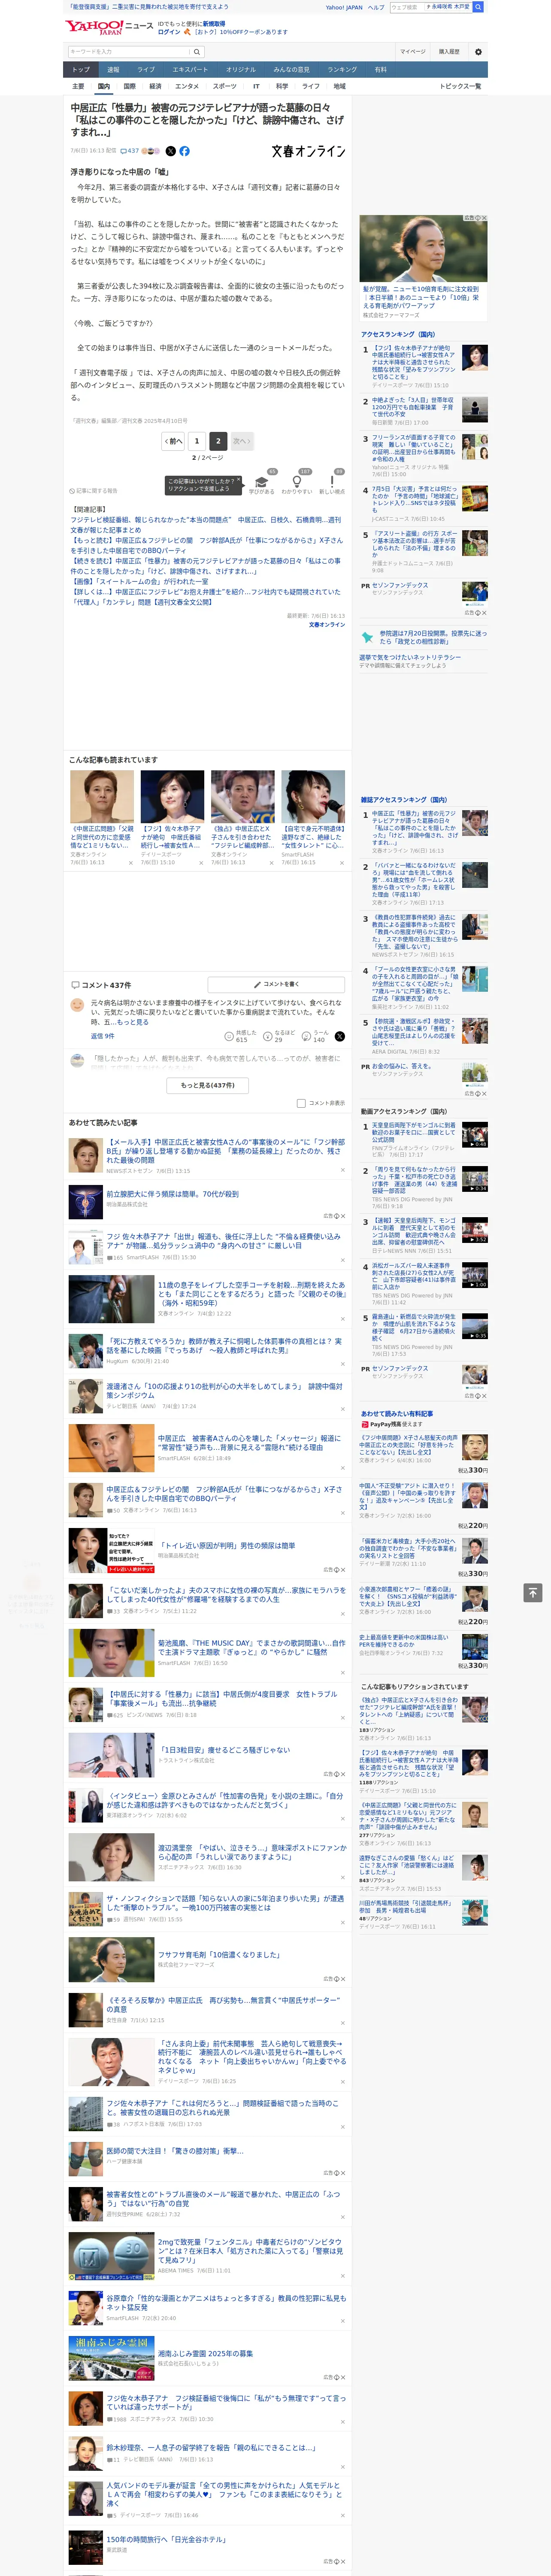Open the 佐々木恭子アナ recommended article thumbnail

click(172, 796)
